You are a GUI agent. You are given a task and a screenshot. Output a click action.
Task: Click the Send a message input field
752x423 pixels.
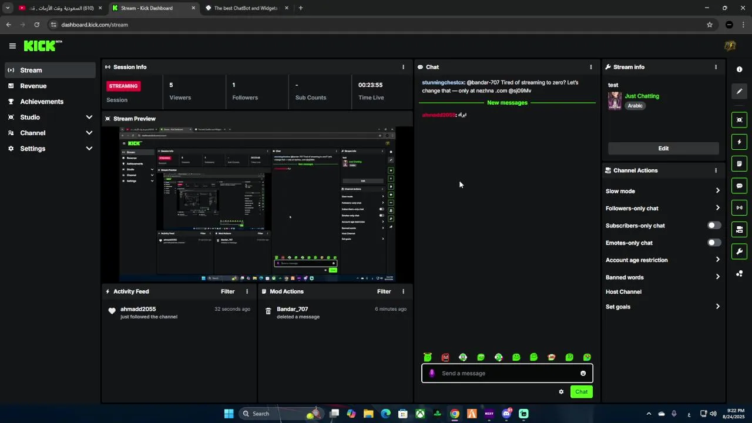(x=507, y=373)
